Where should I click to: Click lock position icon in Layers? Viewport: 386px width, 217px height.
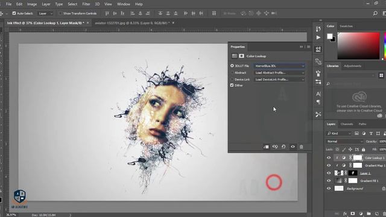click(x=350, y=149)
